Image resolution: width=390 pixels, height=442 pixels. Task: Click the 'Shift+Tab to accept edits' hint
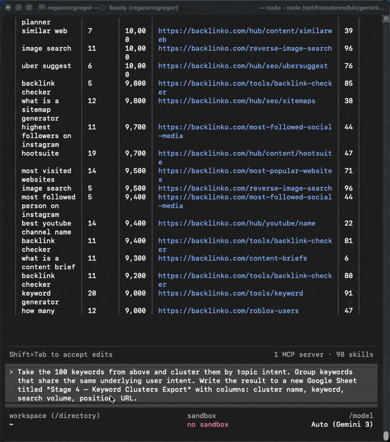tap(61, 354)
